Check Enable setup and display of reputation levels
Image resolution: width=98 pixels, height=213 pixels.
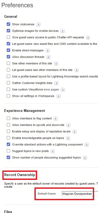8,131
